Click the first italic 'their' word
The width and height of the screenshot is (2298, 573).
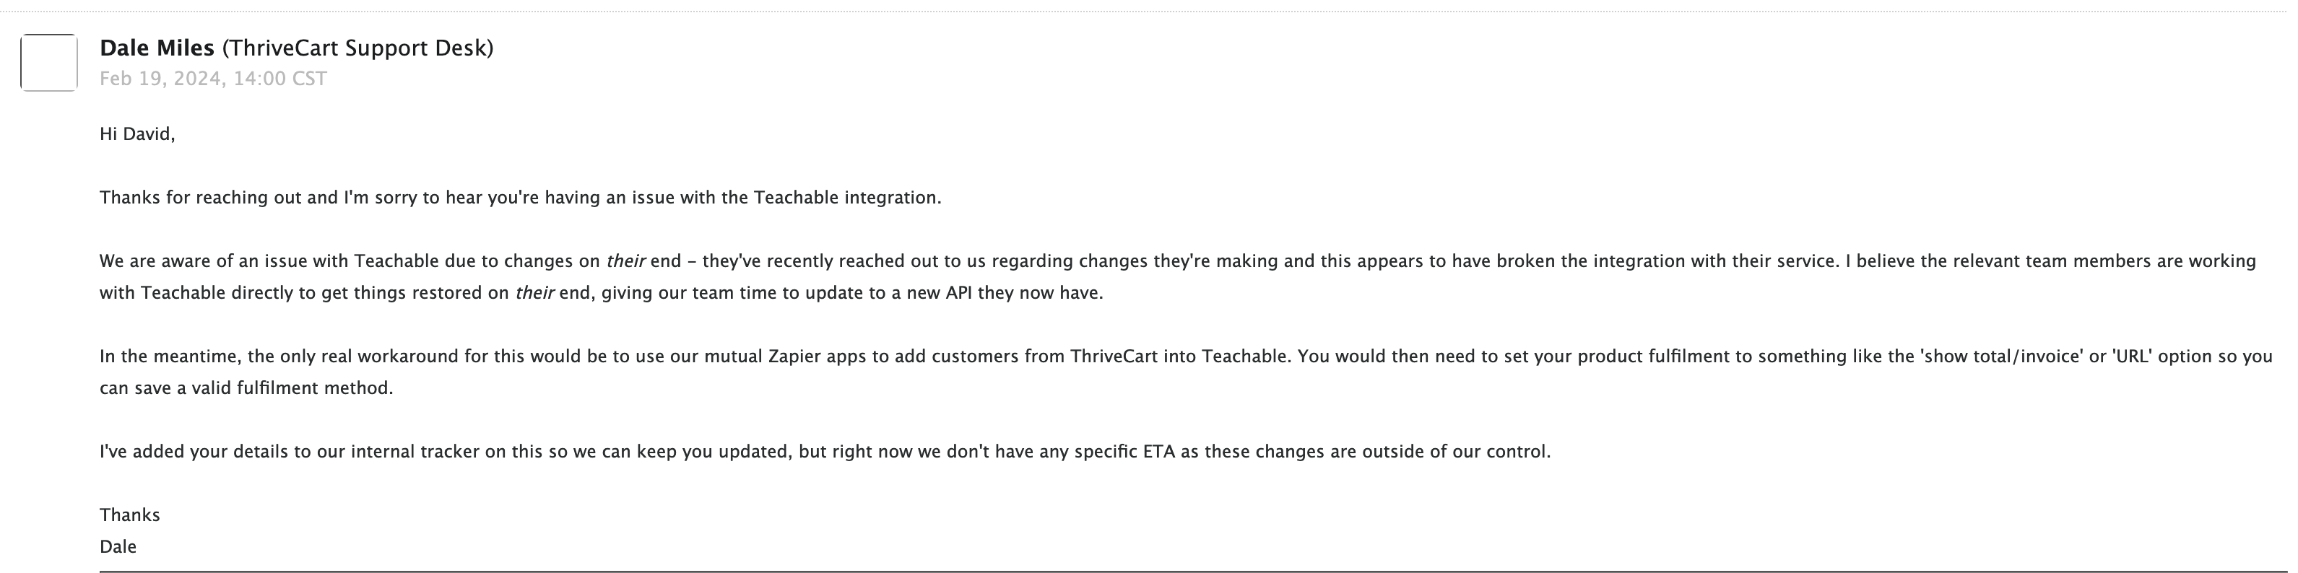click(x=625, y=261)
